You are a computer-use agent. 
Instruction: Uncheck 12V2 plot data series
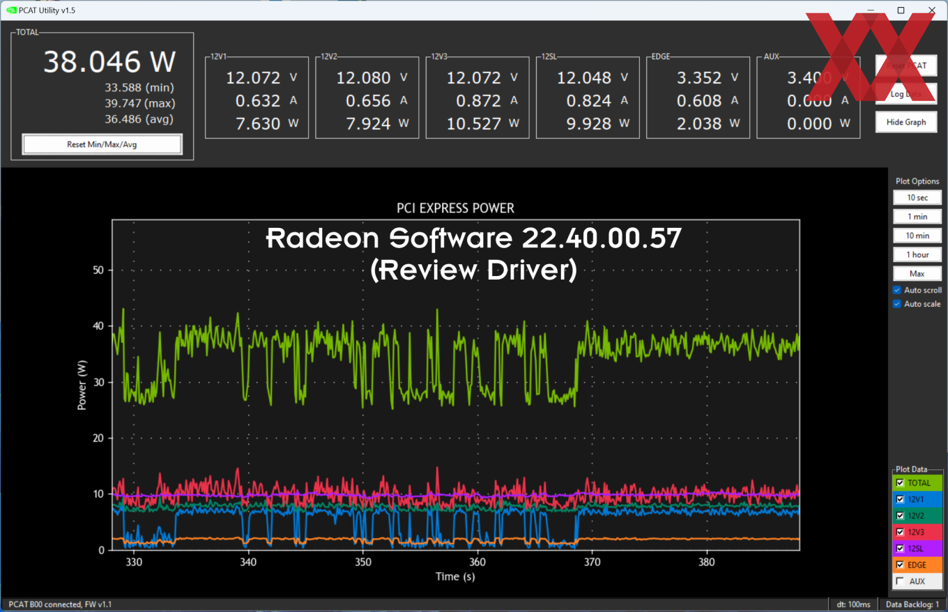point(900,515)
